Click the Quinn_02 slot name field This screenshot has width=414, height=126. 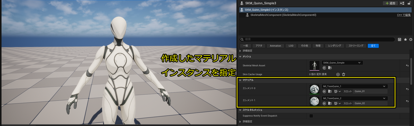point(370,103)
